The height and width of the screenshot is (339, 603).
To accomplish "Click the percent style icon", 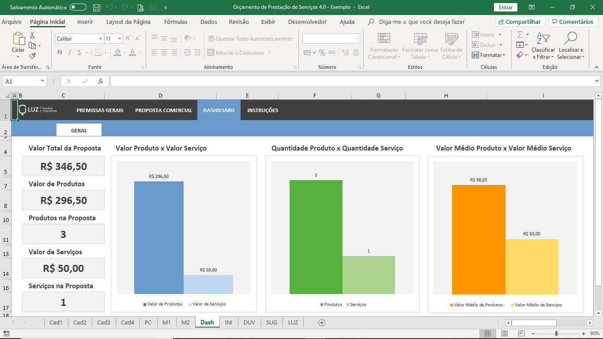I will pyautogui.click(x=322, y=53).
